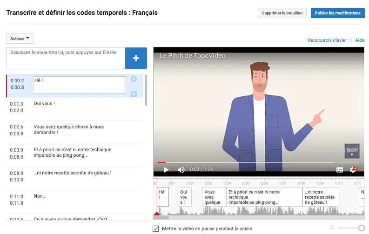
Task: Select the "Oui vous !" subtitle row
Action: click(74, 109)
